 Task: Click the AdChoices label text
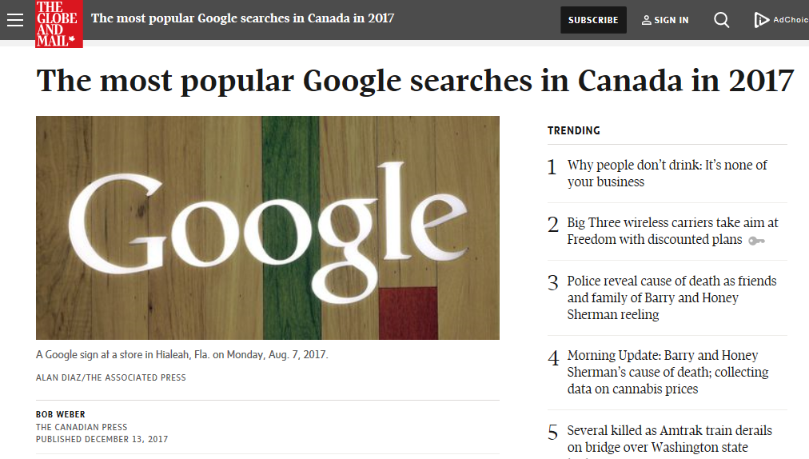click(791, 20)
